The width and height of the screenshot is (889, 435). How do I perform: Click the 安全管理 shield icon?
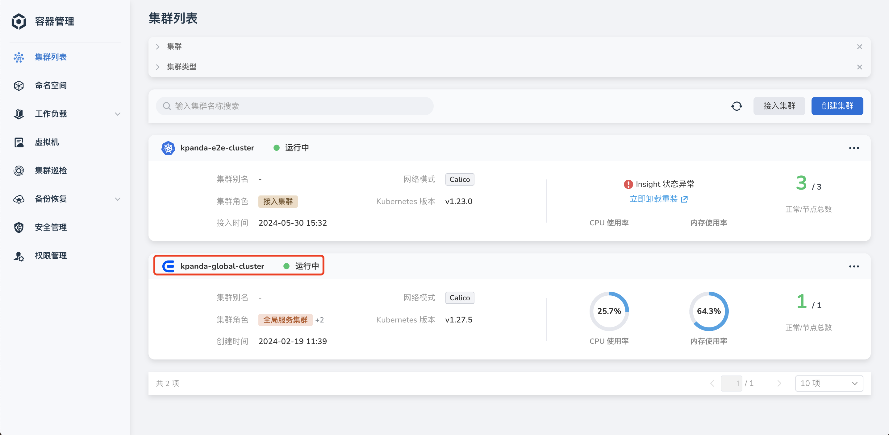point(19,228)
